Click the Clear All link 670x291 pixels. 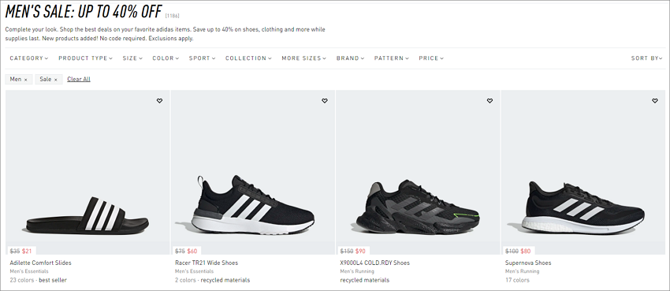79,79
